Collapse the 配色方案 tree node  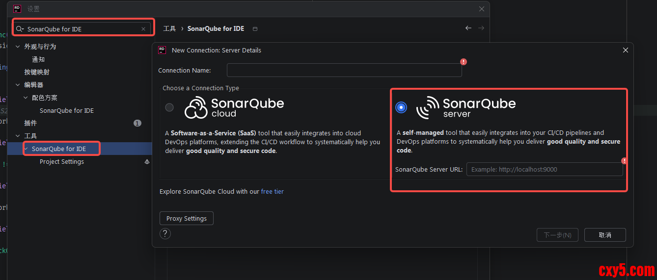(26, 98)
